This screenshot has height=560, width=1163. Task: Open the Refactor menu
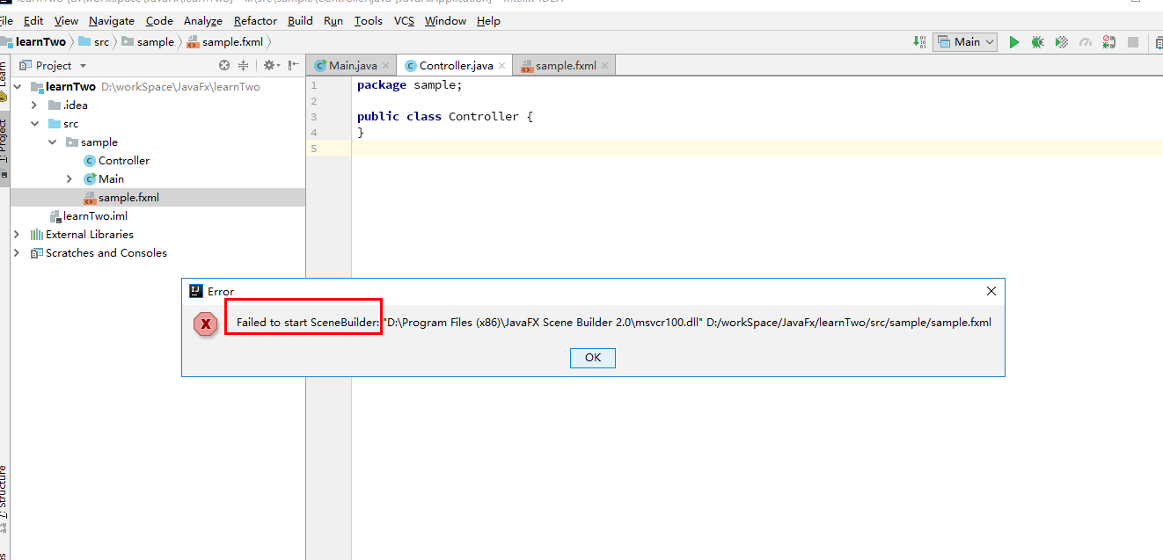[255, 20]
